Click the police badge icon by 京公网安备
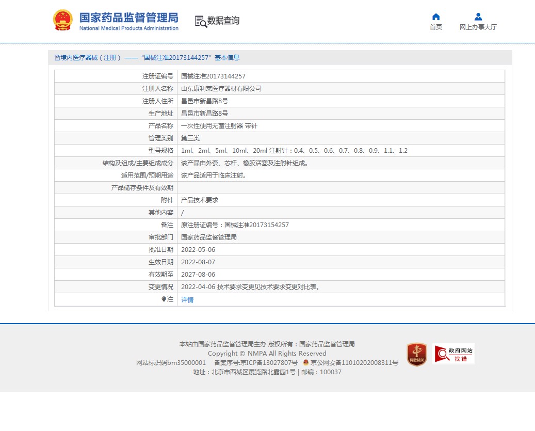 [x=306, y=362]
